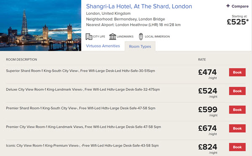Book the Superior Shard Room at £474
This screenshot has width=252, height=156.
[237, 72]
